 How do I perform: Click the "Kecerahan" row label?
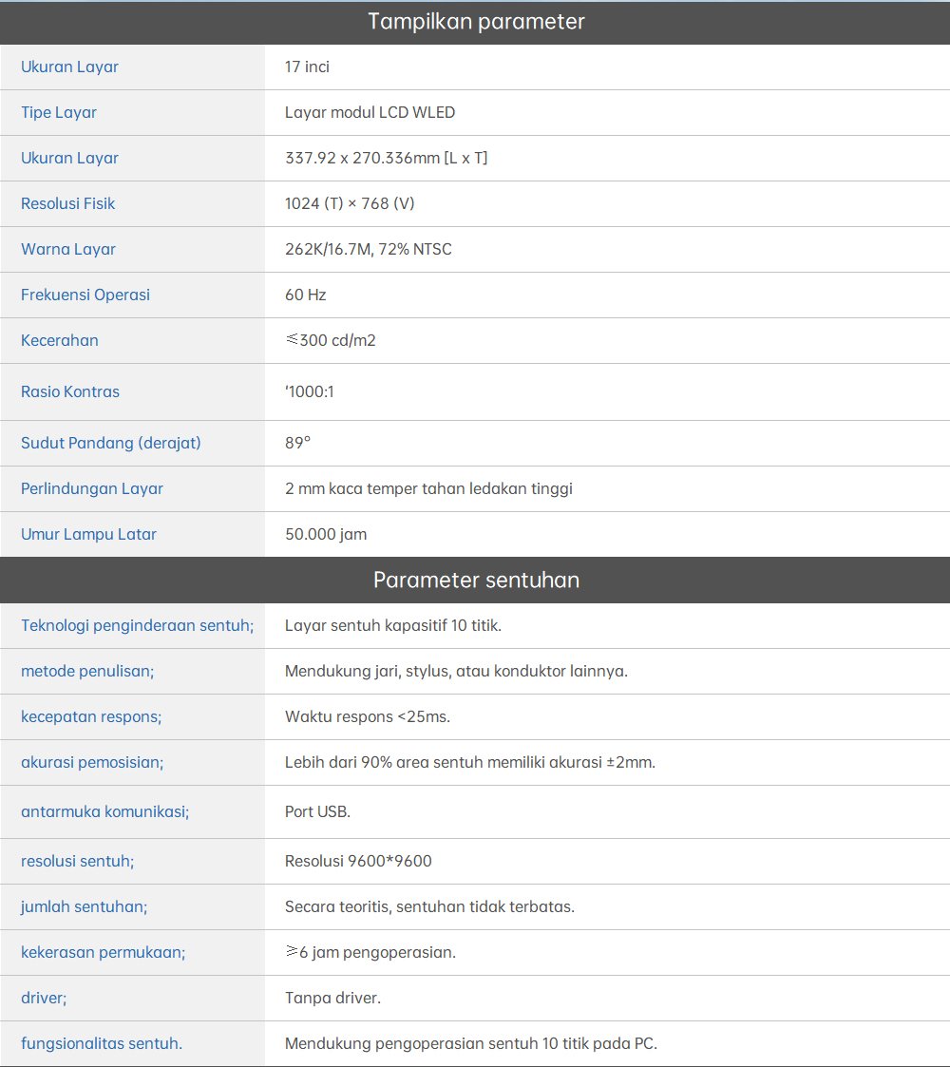60,340
